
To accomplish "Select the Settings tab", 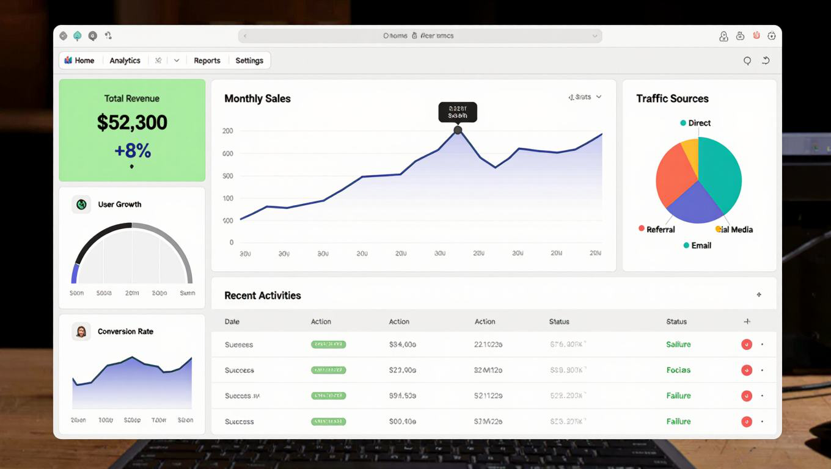I will point(249,60).
